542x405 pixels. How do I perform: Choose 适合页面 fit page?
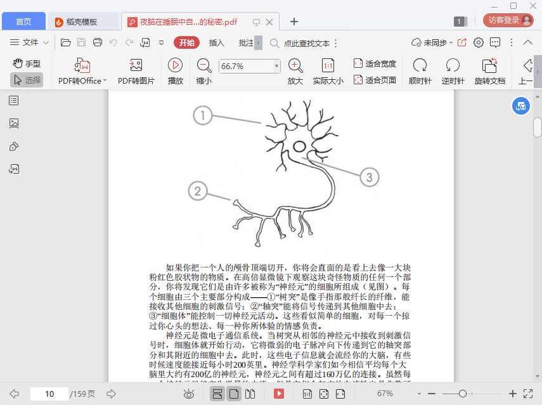375,80
